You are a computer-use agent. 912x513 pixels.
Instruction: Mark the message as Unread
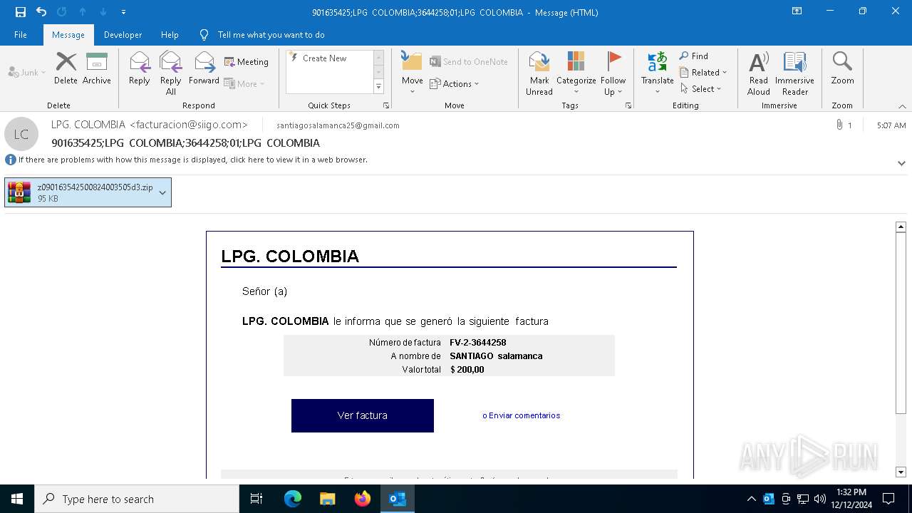(x=539, y=73)
